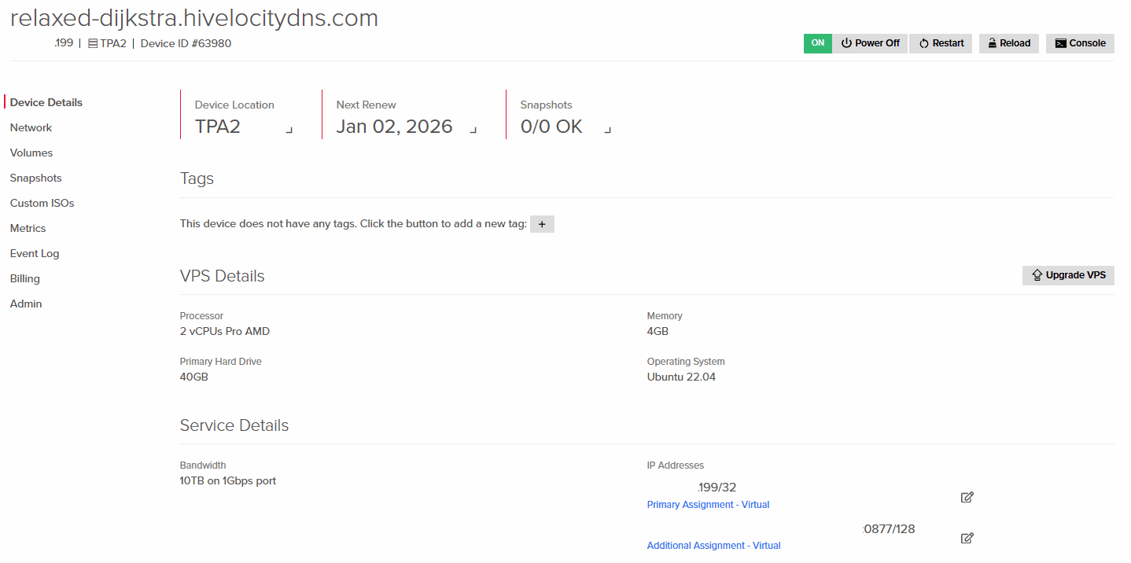Add a new tag with plus button
Image resolution: width=1131 pixels, height=563 pixels.
[542, 224]
